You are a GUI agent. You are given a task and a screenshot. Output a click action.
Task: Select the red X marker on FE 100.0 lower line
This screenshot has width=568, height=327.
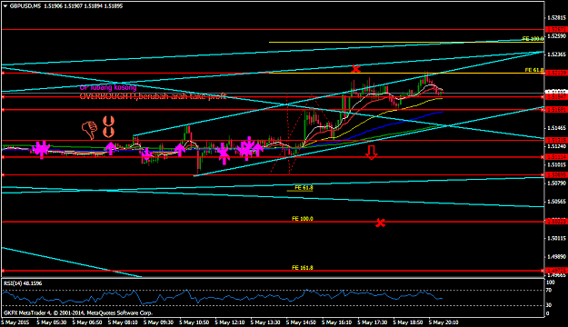click(380, 223)
